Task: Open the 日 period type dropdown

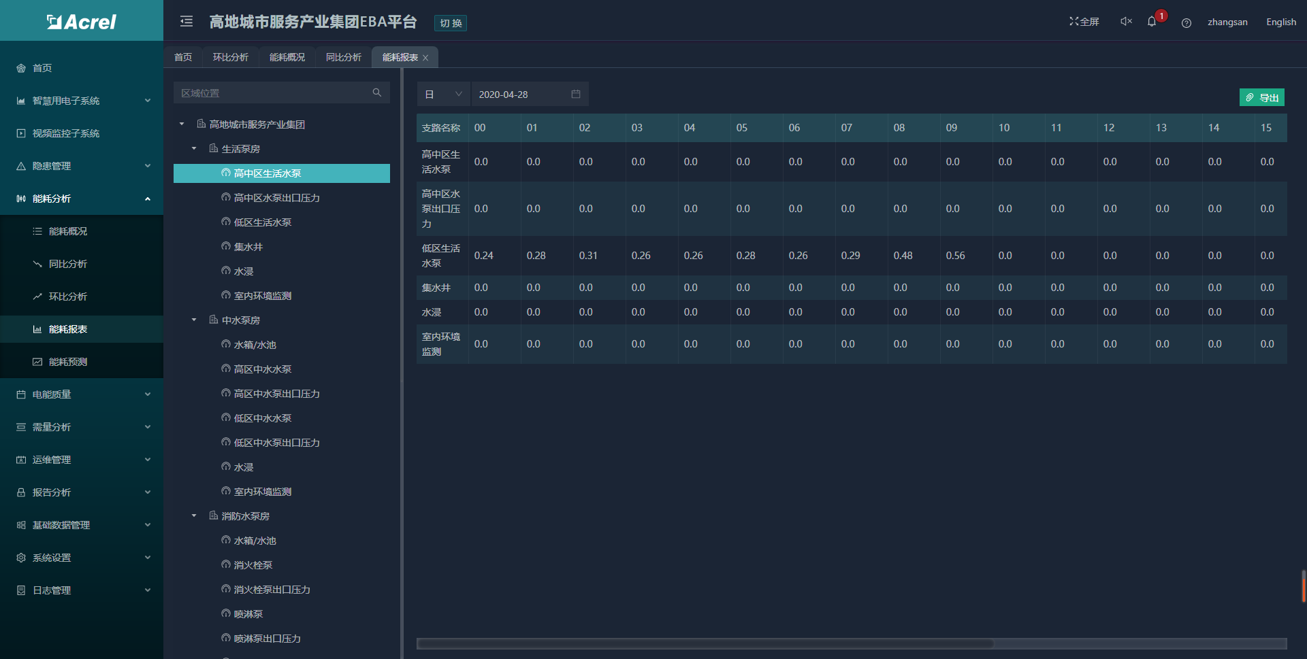Action: (443, 94)
